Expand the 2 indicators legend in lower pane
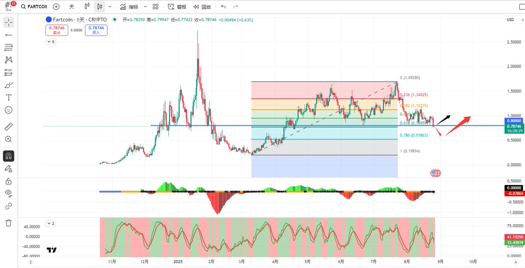525x268 pixels. click(50, 223)
